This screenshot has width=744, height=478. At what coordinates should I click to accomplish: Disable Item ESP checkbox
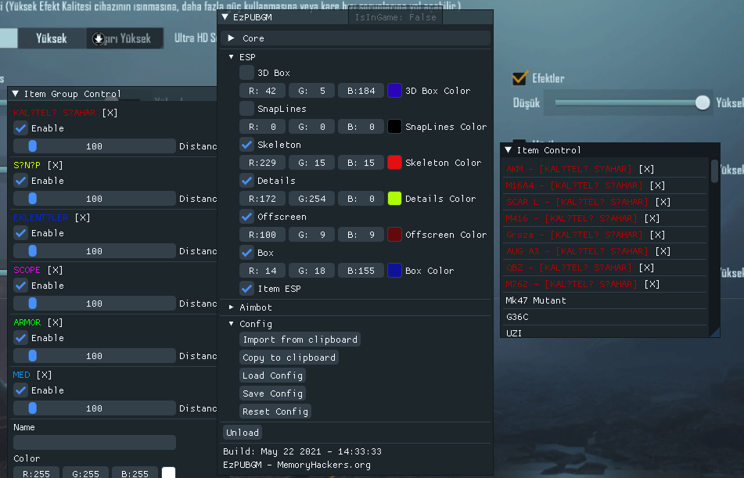pyautogui.click(x=246, y=289)
